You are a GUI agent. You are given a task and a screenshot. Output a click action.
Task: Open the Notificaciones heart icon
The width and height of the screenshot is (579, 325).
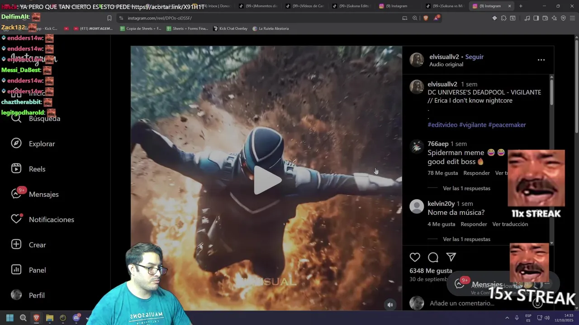pyautogui.click(x=16, y=219)
